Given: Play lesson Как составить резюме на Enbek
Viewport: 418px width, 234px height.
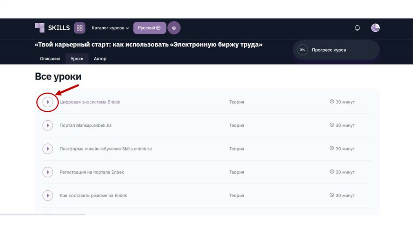Looking at the screenshot, I should click(48, 196).
